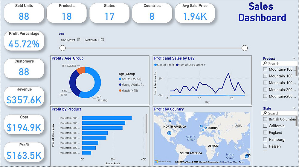The height and width of the screenshot is (167, 299).
Task: Select the Adults (35-64) legend marker
Action: (x=120, y=79)
